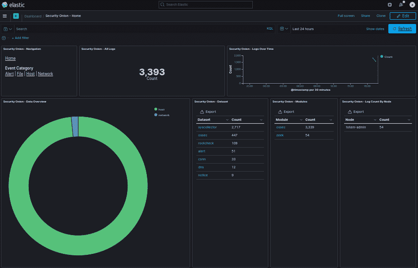Screen dimensions: 418x268
Task: Click the alert dataset entry
Action: click(x=201, y=151)
